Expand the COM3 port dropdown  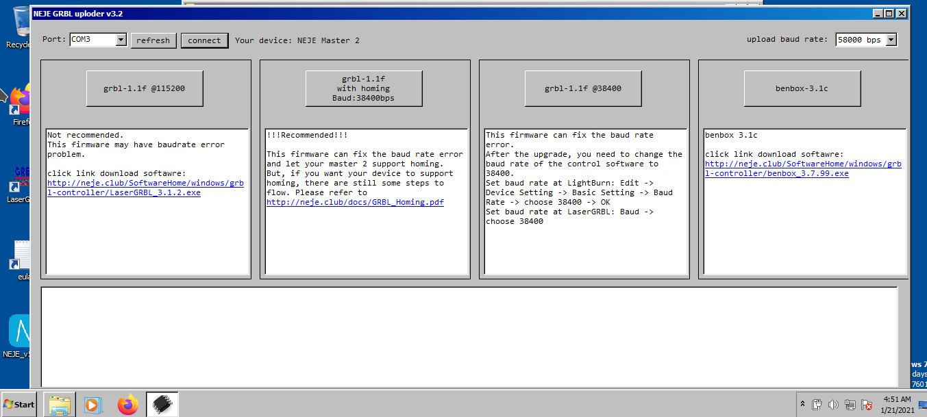tap(121, 40)
